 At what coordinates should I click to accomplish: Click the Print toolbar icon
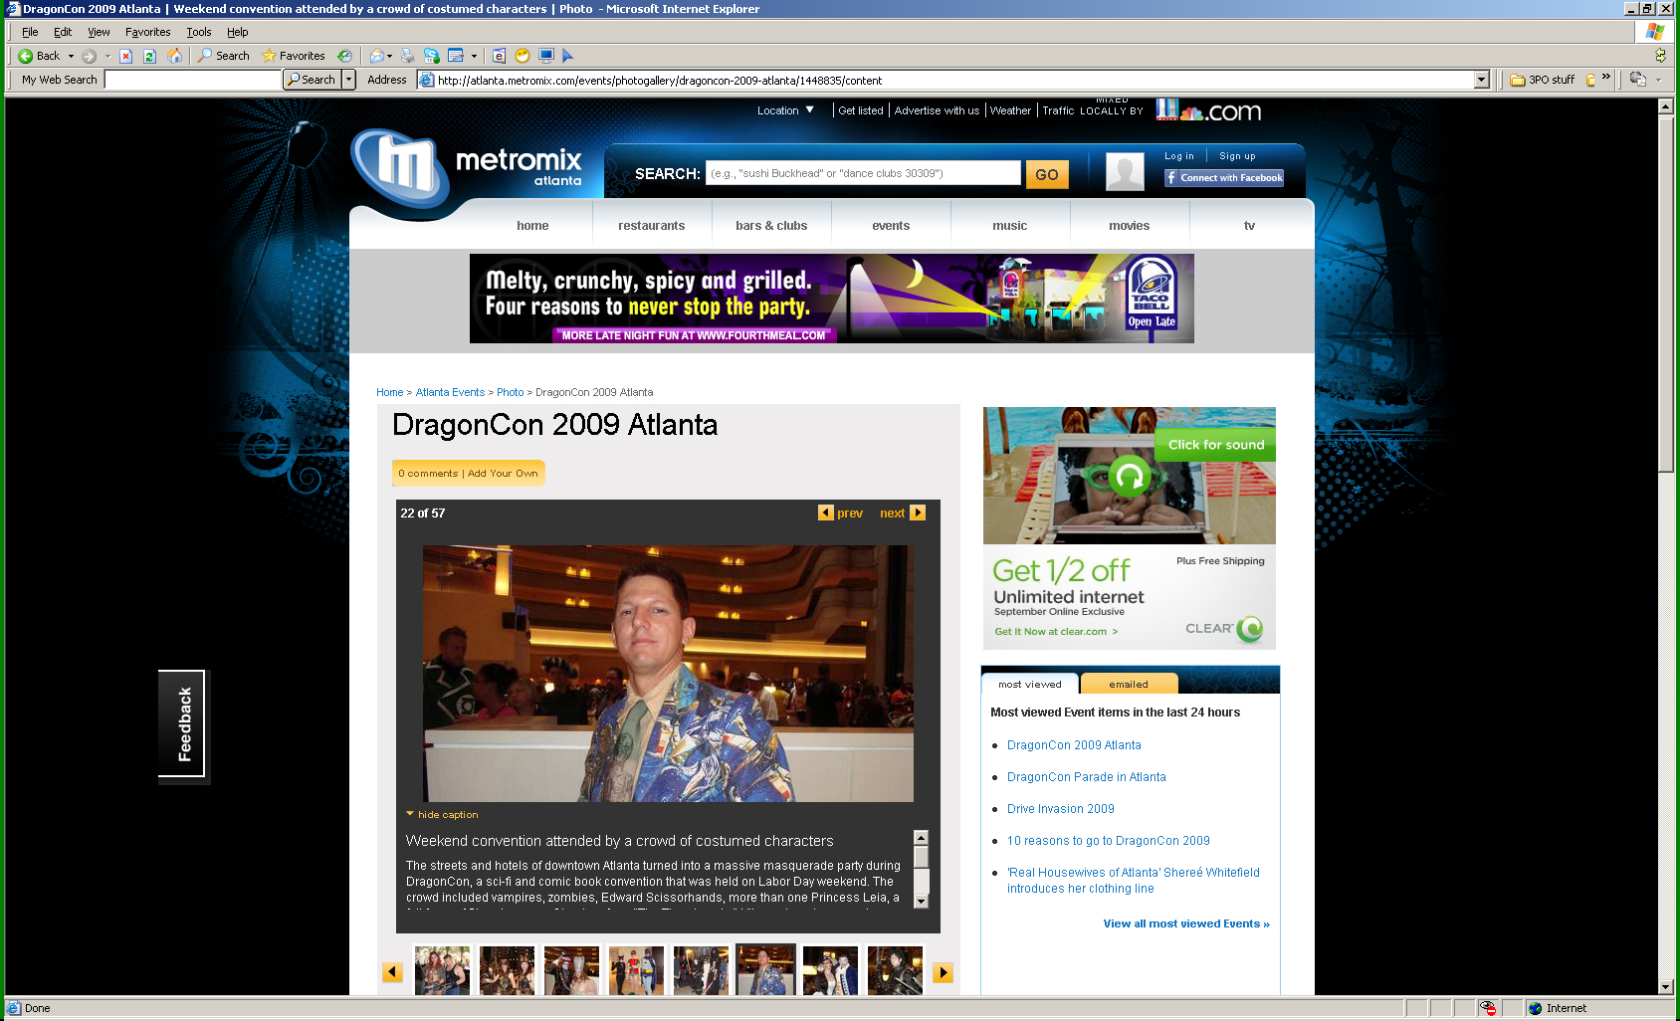tap(407, 56)
